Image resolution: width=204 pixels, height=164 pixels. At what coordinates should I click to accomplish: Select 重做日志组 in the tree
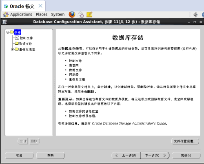27,49
